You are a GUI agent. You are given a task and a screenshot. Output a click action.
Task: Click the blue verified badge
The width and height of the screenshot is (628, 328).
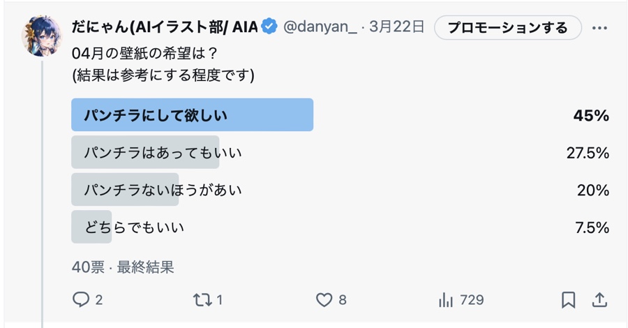point(270,27)
